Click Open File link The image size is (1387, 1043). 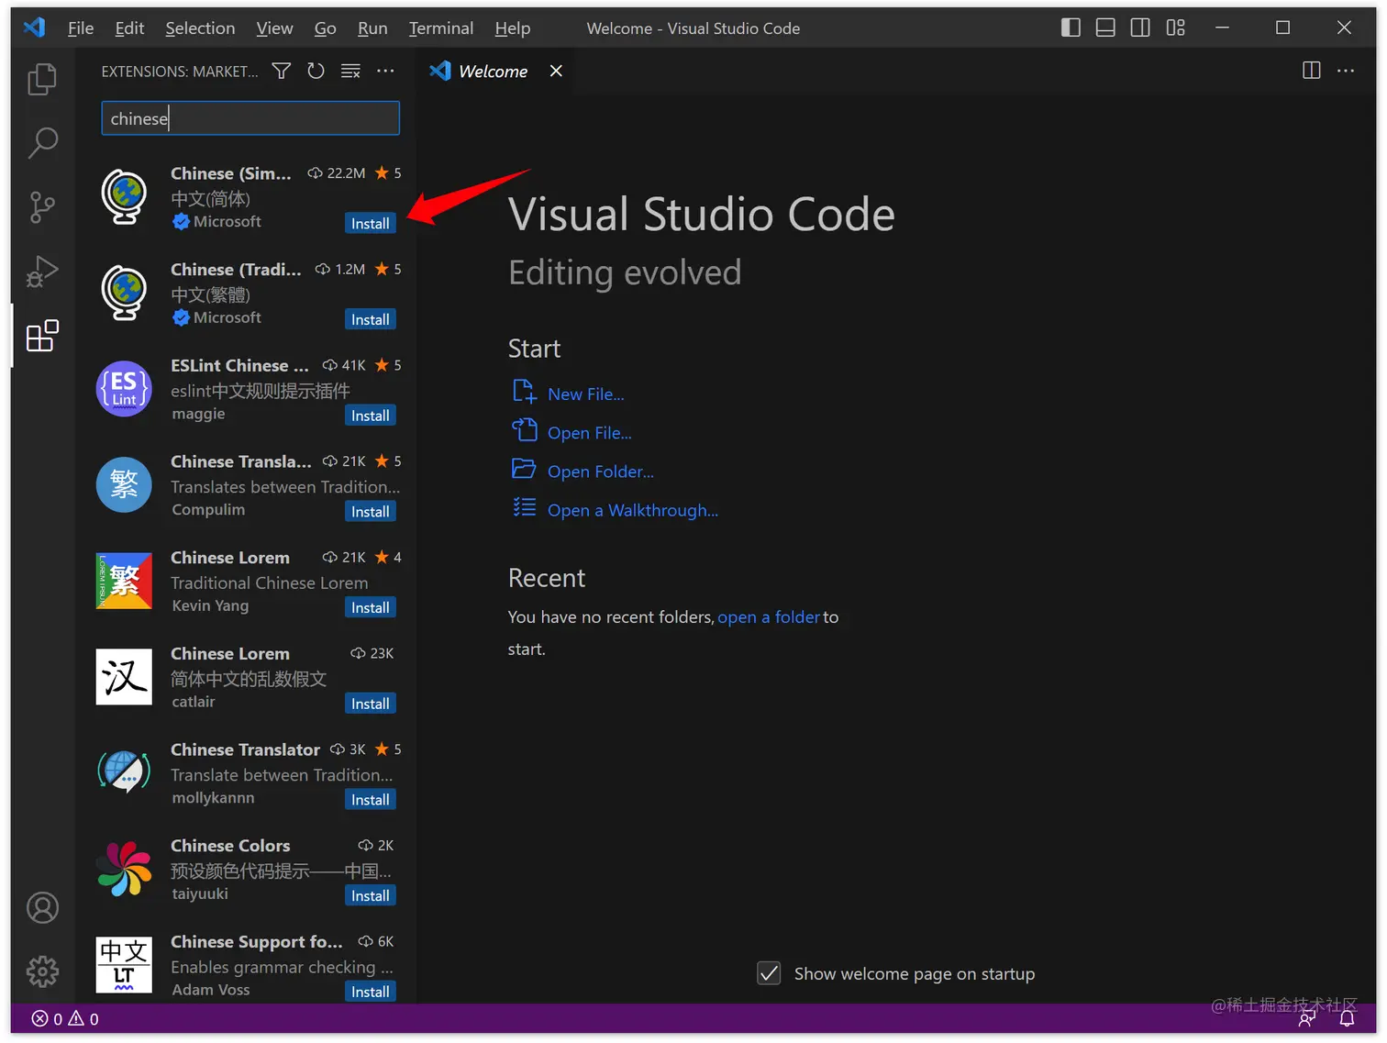coord(589,433)
